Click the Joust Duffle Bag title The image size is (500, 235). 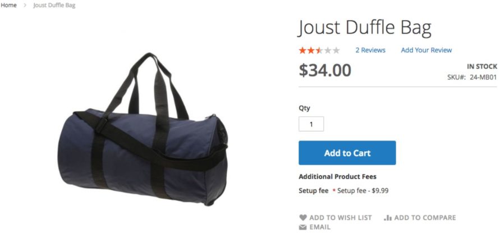coord(364,27)
